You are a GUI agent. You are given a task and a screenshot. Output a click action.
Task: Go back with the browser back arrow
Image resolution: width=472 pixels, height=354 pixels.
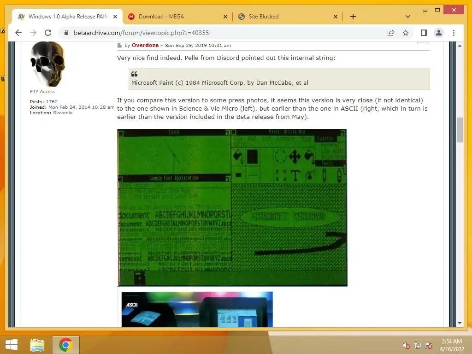pos(18,33)
